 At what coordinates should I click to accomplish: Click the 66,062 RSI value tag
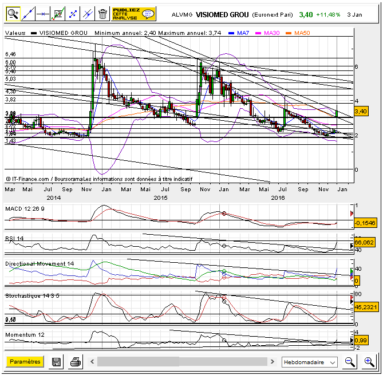tap(364, 242)
